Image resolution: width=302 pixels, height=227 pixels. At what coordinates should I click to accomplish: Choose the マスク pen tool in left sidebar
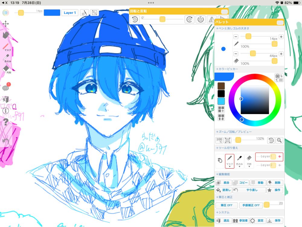coord(7,47)
